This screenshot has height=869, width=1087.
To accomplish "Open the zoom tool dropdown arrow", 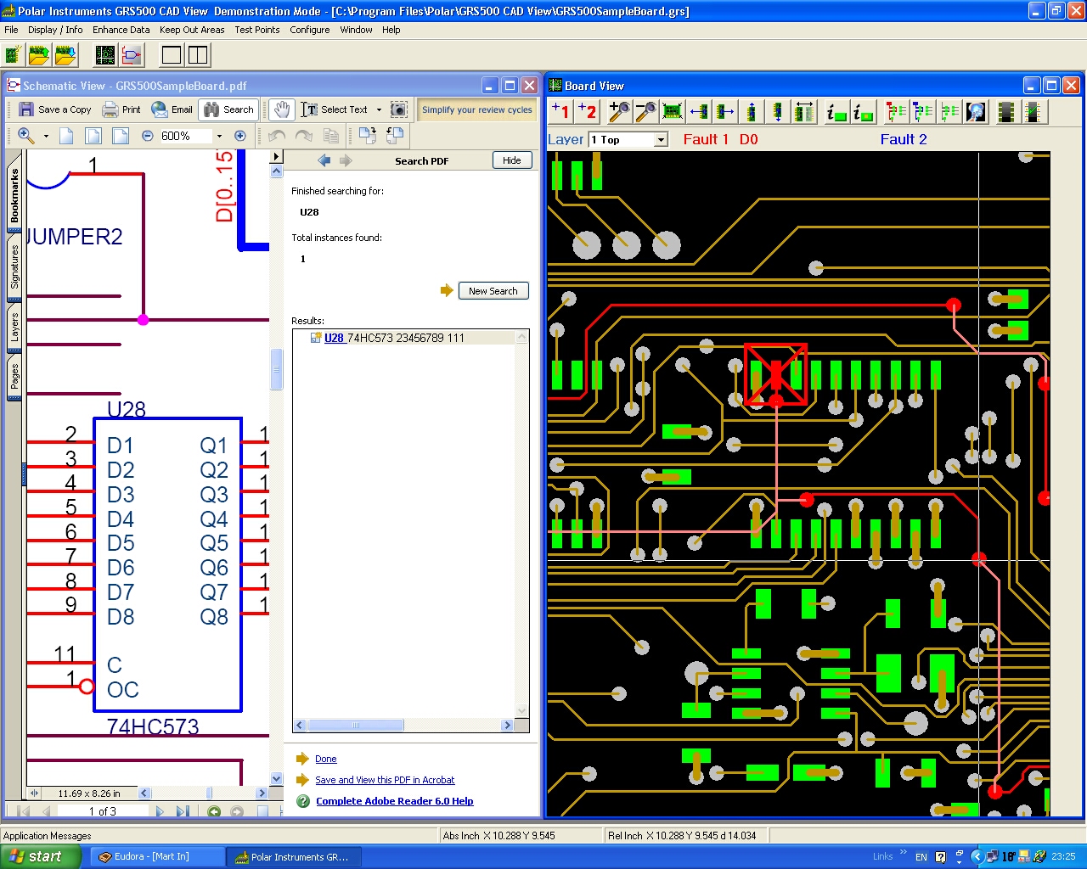I will [x=46, y=136].
